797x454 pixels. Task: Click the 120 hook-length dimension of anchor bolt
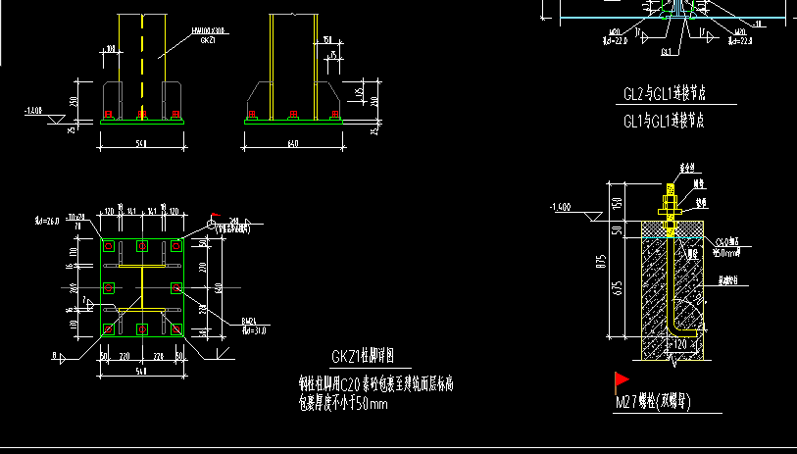(x=679, y=344)
